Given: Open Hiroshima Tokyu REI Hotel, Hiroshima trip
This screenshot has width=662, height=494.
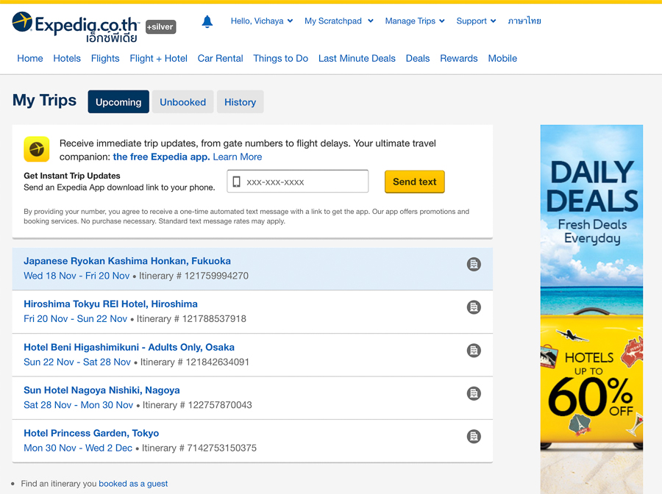Looking at the screenshot, I should pyautogui.click(x=110, y=304).
